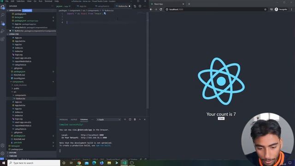Close the React App browser tab
Viewport: 295px width, 166px height.
point(183,4)
